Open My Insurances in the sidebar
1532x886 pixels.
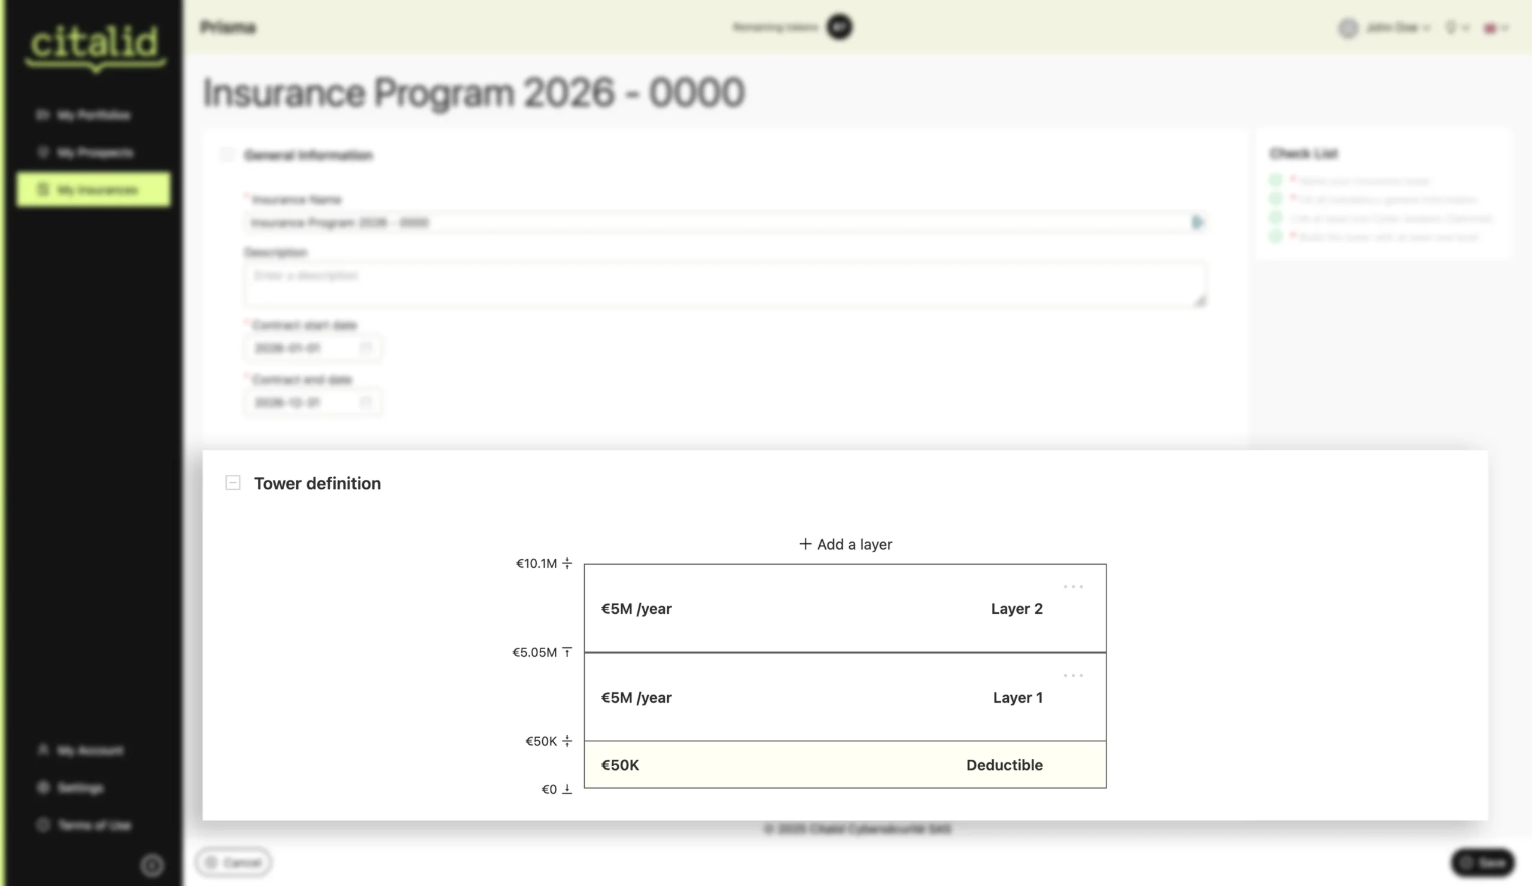click(x=93, y=190)
